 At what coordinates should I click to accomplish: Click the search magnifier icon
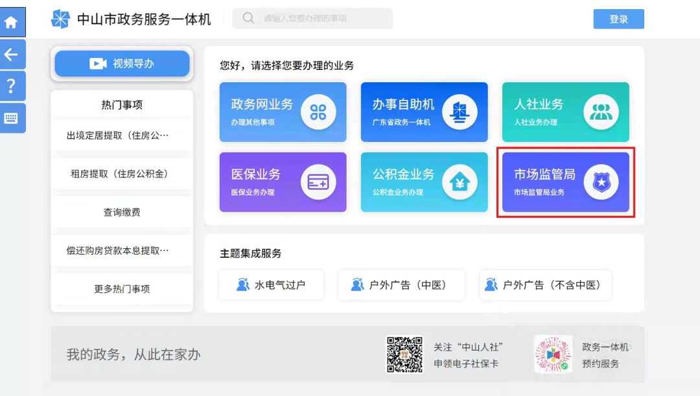(248, 18)
